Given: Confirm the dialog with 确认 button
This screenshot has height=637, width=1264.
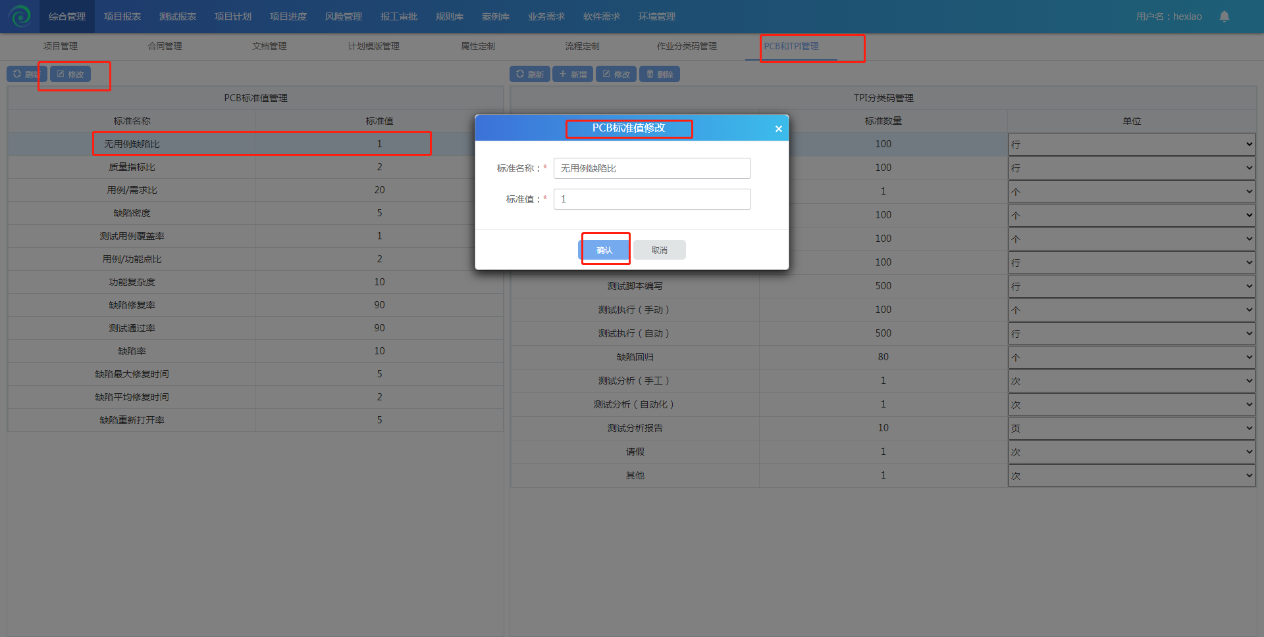Looking at the screenshot, I should click(x=604, y=250).
